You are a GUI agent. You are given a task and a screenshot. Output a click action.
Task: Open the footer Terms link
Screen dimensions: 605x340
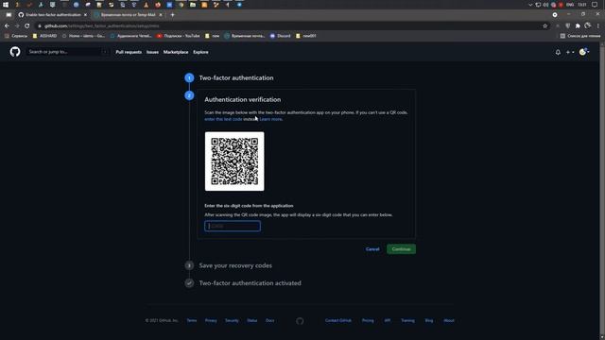[192, 320]
